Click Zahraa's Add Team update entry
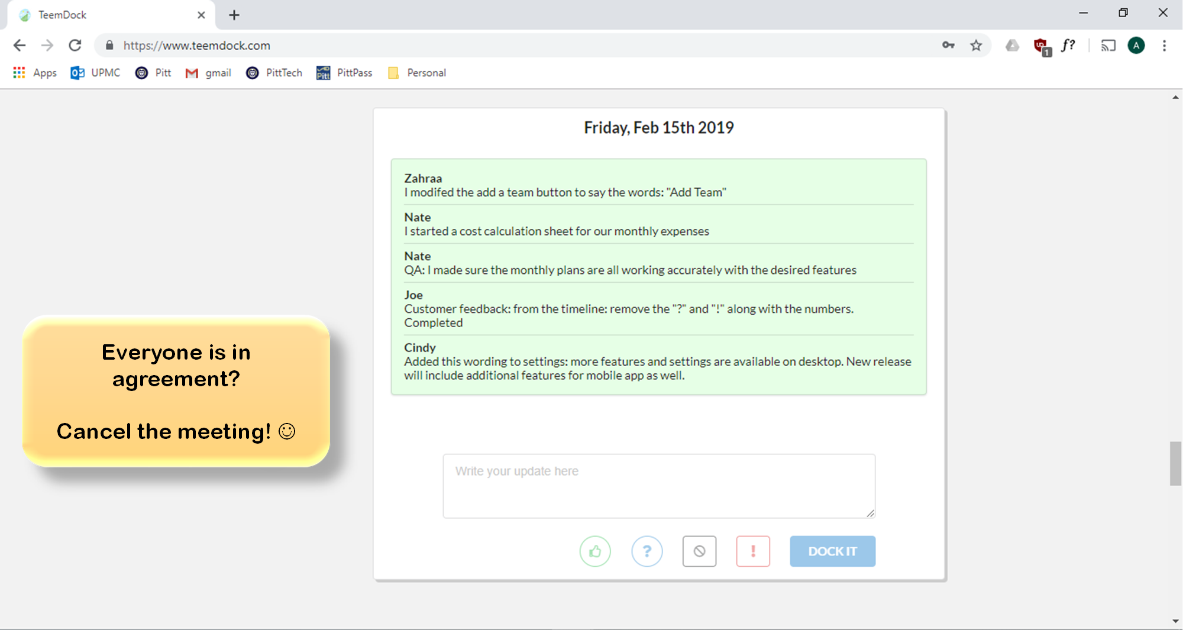This screenshot has height=630, width=1183. 658,185
